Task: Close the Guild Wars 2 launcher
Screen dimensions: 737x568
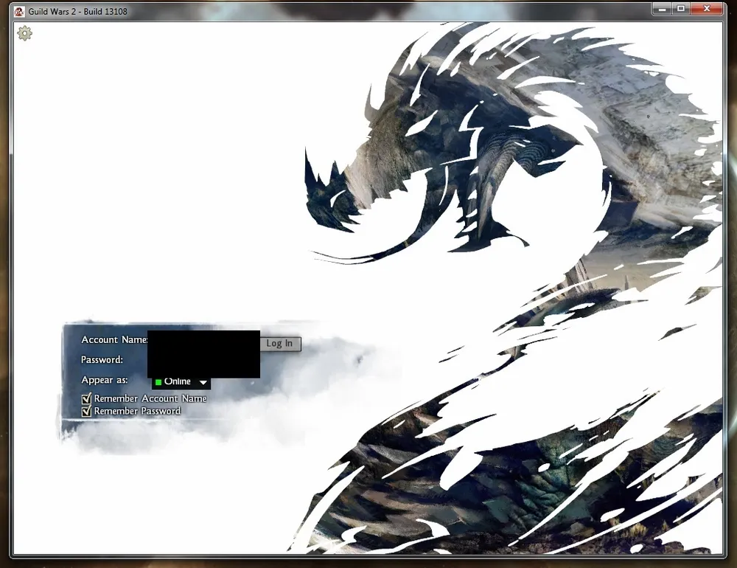Action: tap(707, 9)
